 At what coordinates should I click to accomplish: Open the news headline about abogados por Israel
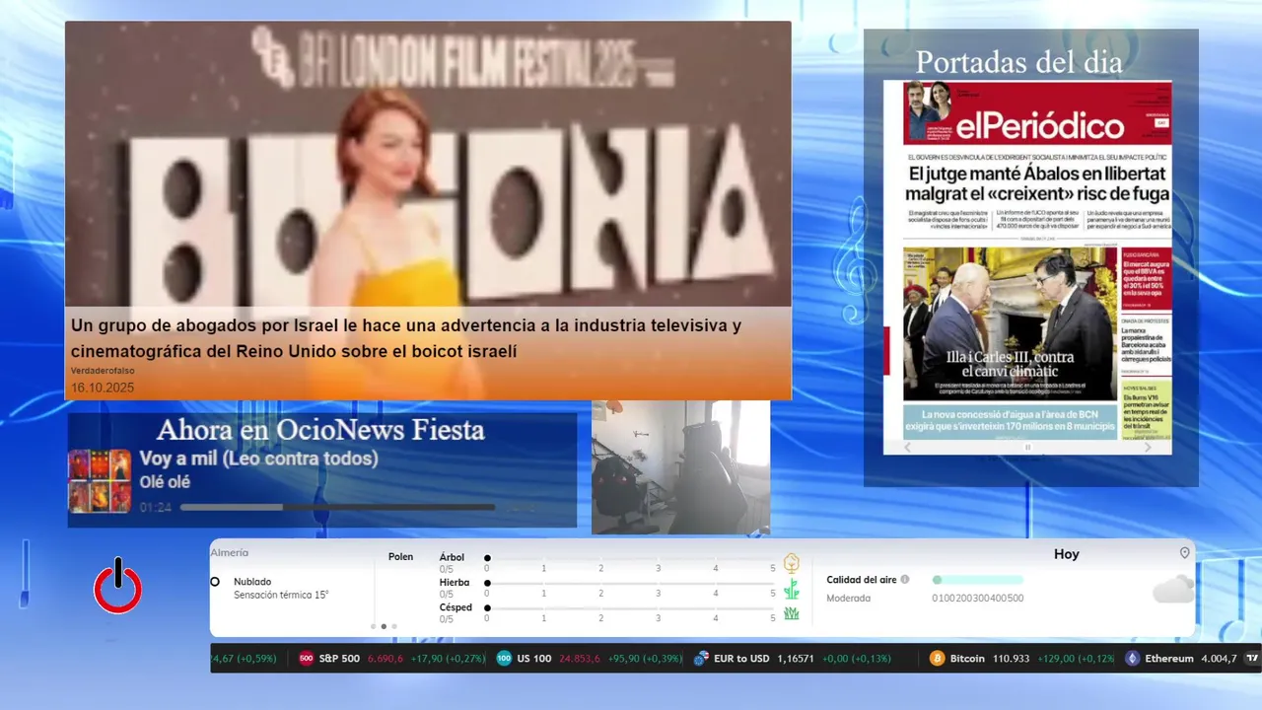406,338
